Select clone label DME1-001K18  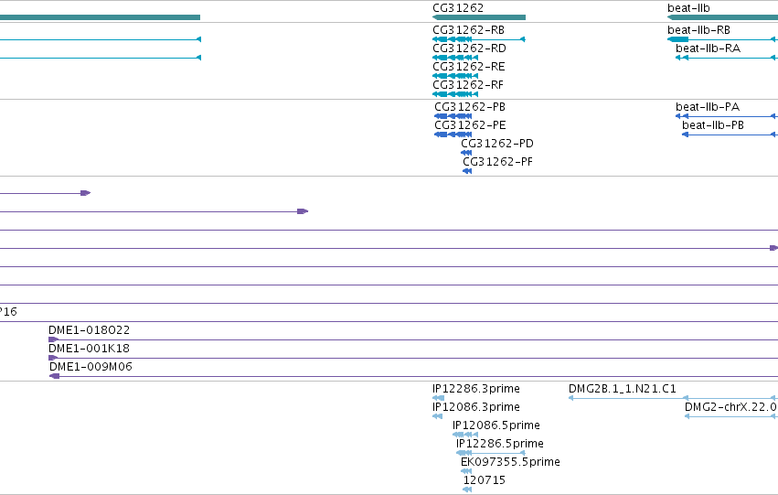click(89, 349)
